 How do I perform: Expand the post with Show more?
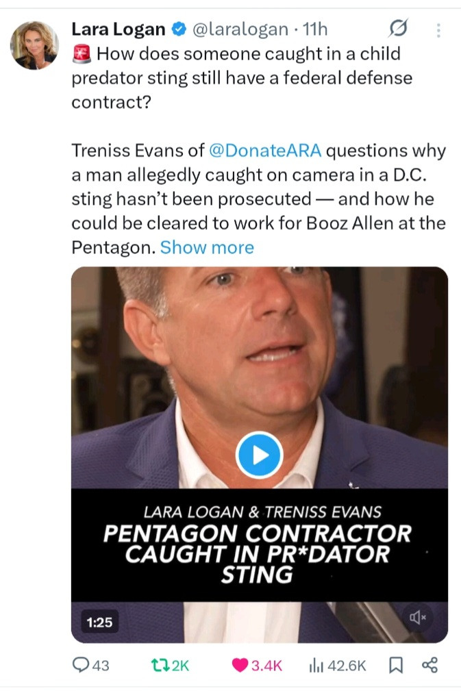click(207, 247)
